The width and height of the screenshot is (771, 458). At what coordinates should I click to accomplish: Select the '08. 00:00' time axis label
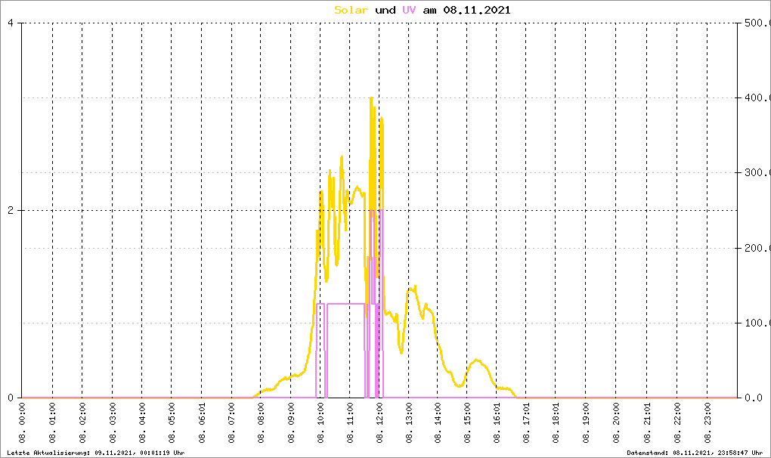pos(22,423)
